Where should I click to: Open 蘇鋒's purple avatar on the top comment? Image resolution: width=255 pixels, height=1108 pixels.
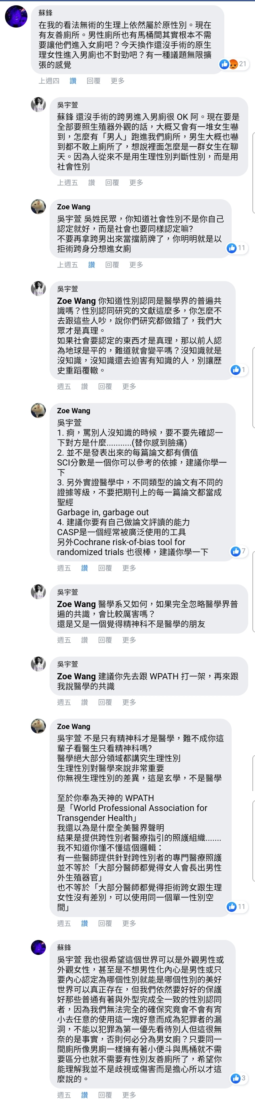tap(16, 16)
